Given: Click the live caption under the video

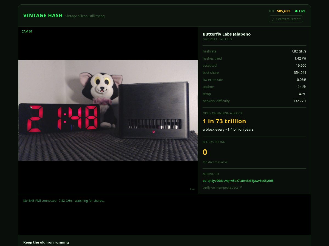Looking at the screenshot, I should click(192, 189).
